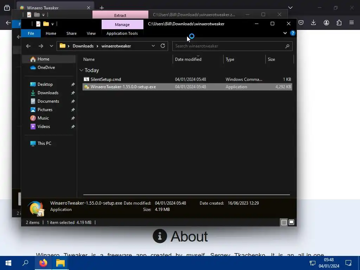
Task: Click the horizontal scrollbar in file list
Action: point(186,195)
